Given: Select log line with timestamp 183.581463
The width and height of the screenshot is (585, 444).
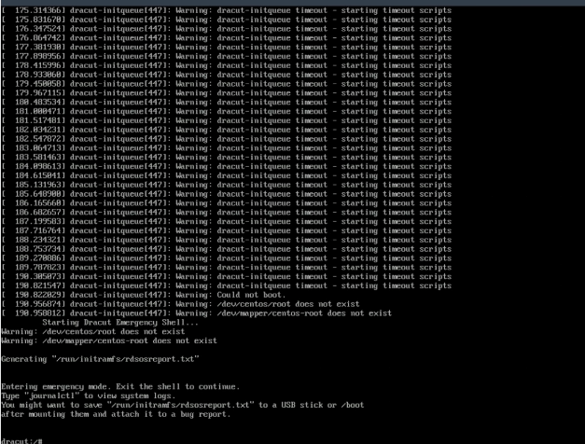Looking at the screenshot, I should point(227,157).
